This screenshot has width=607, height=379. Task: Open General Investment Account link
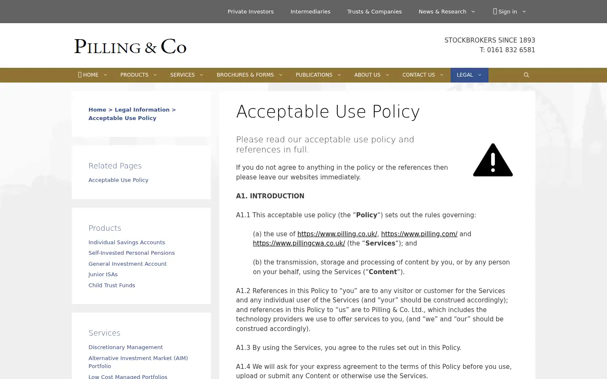[128, 264]
